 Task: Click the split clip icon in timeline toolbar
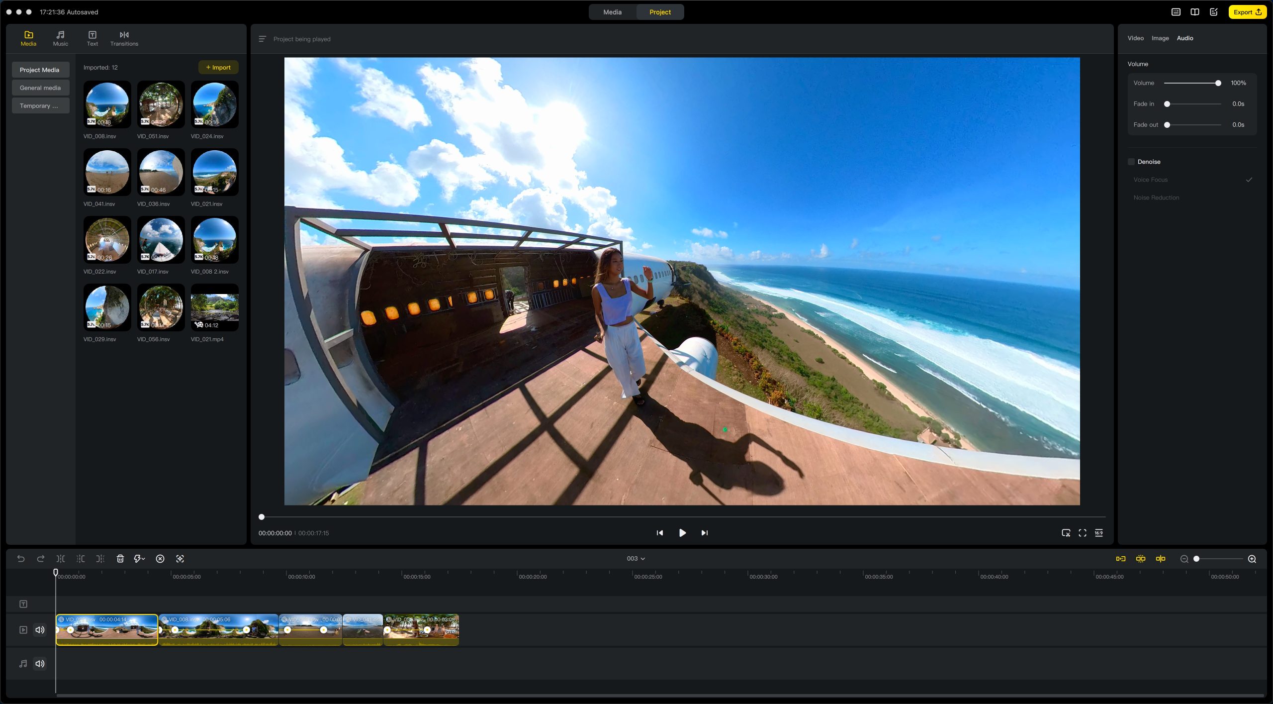click(x=61, y=559)
